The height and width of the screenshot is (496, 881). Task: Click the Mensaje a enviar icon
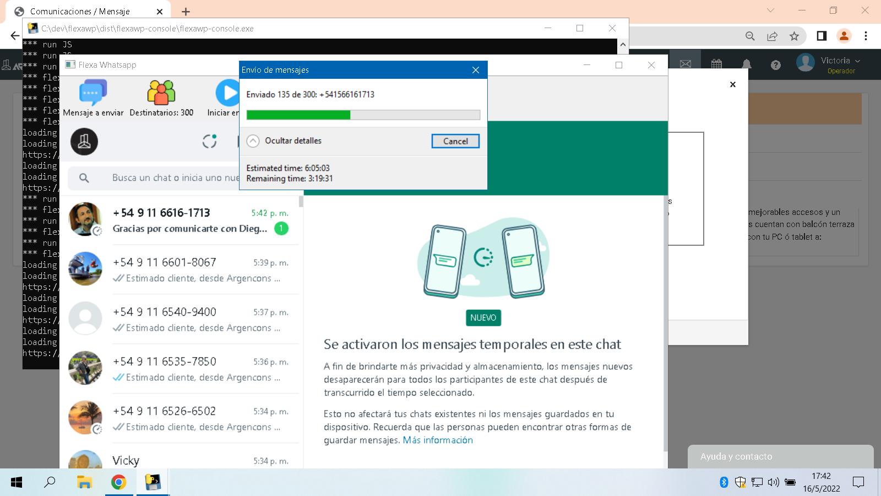click(93, 93)
